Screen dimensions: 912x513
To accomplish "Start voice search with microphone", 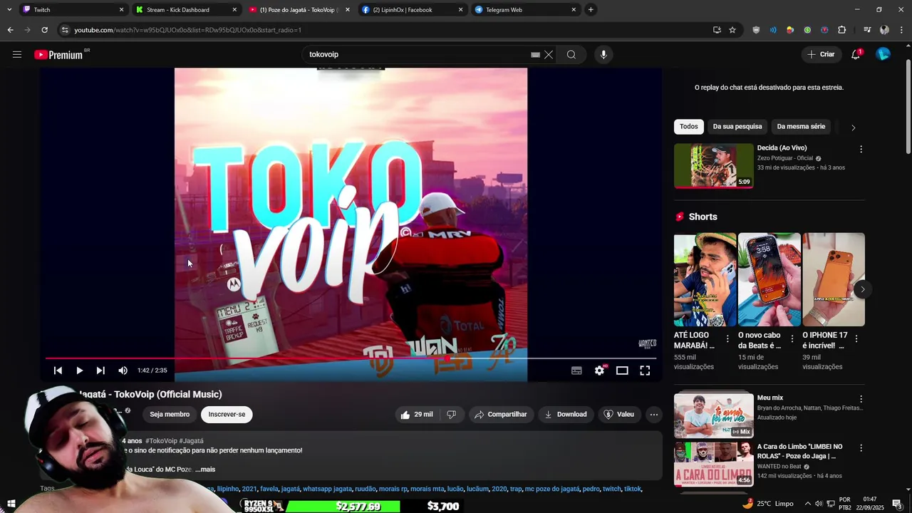I will (603, 54).
